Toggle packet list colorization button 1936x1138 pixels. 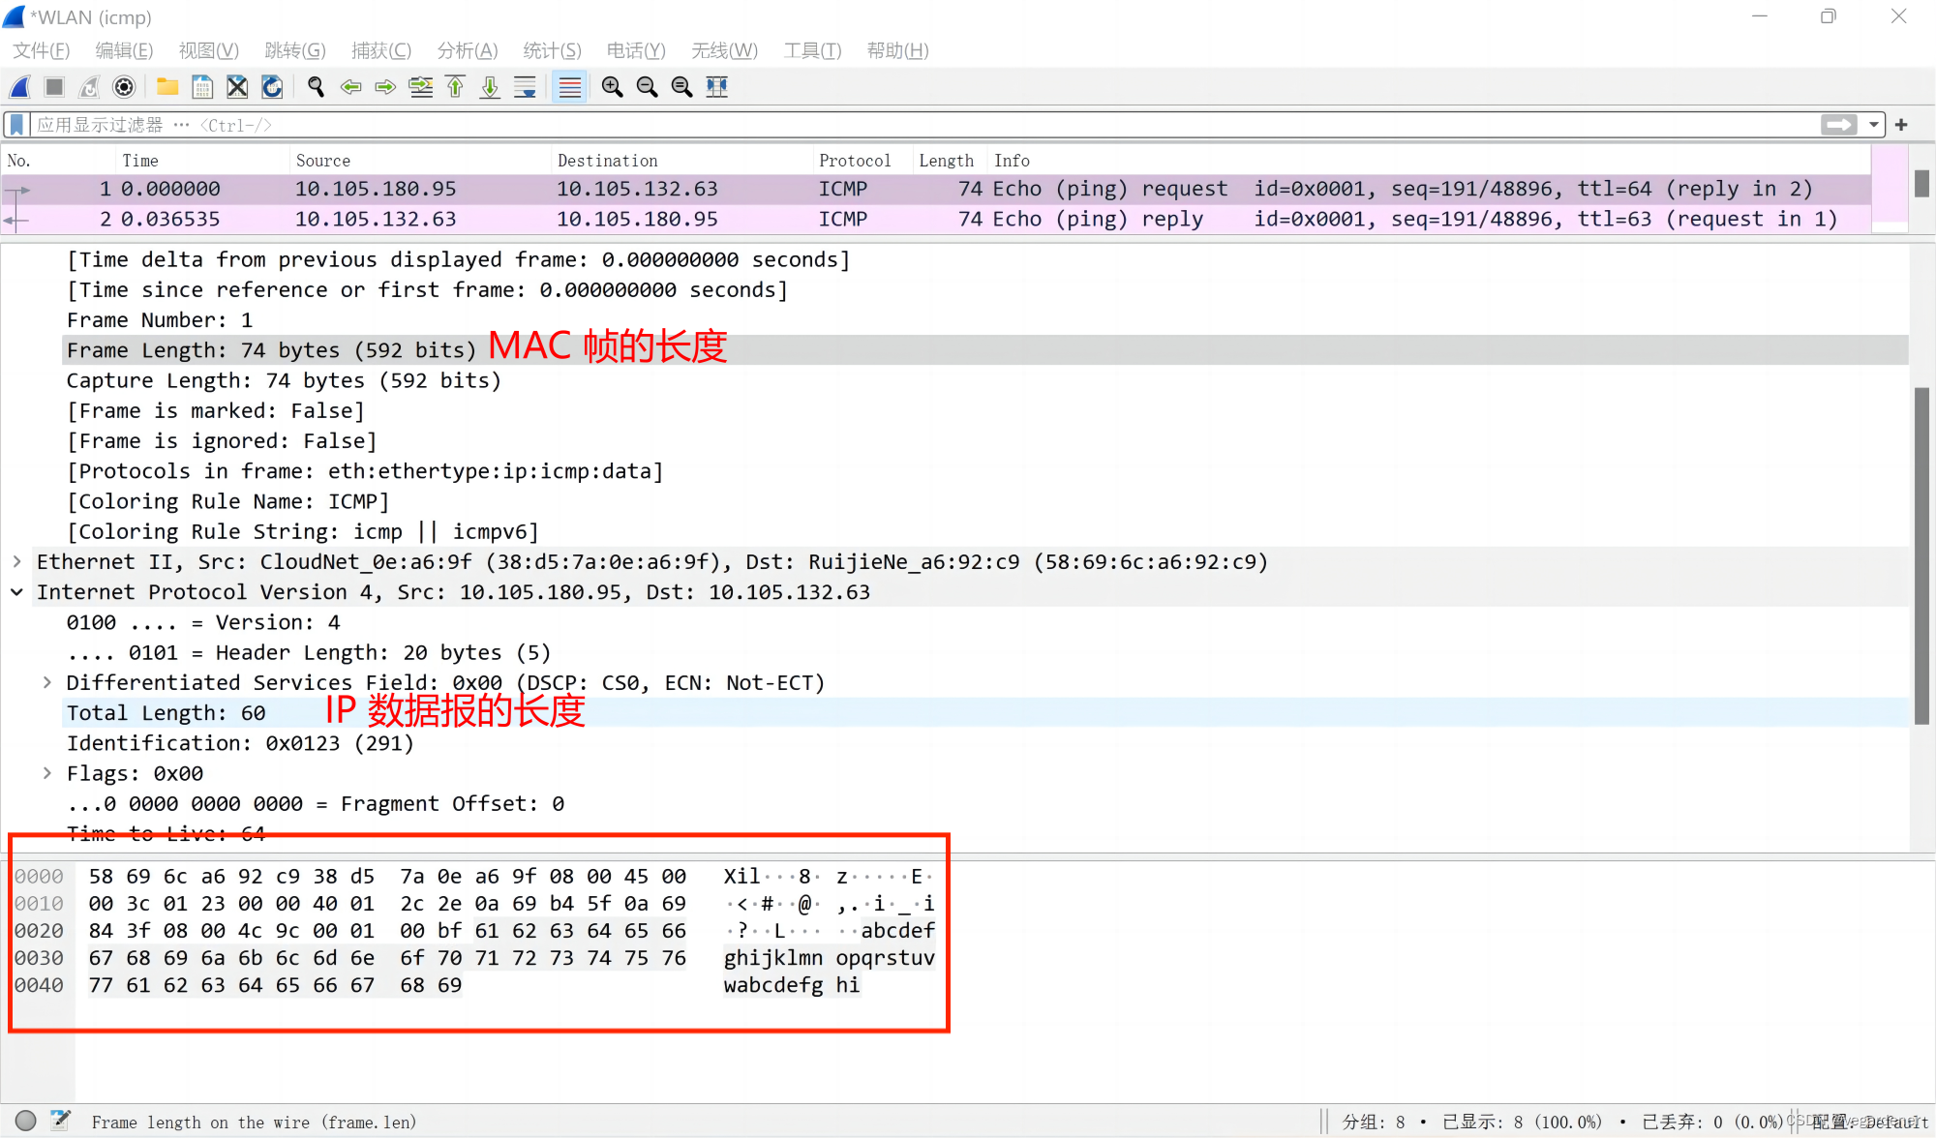click(569, 87)
